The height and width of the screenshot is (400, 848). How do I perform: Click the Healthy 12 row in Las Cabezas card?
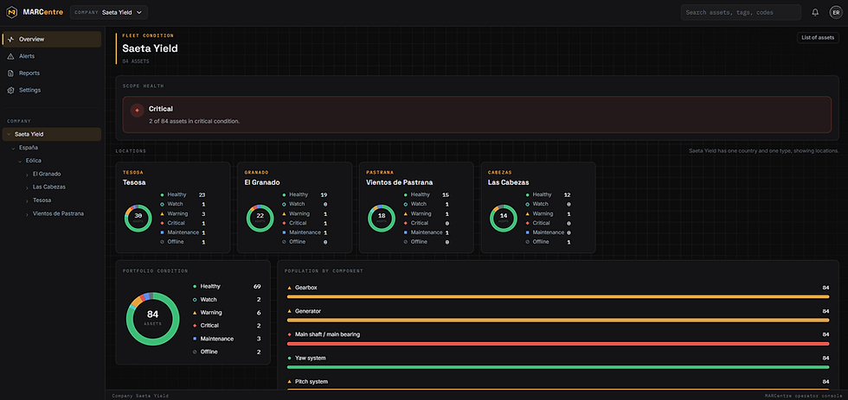(549, 195)
